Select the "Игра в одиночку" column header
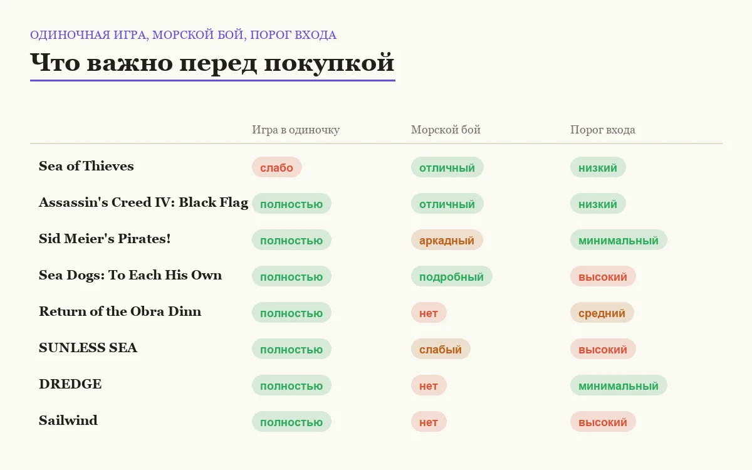This screenshot has height=470, width=752. coord(296,130)
